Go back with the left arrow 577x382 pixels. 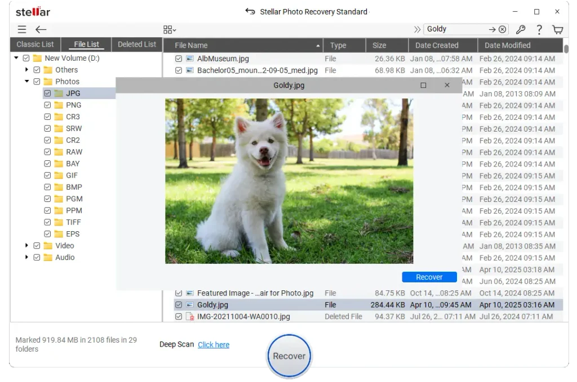click(41, 29)
